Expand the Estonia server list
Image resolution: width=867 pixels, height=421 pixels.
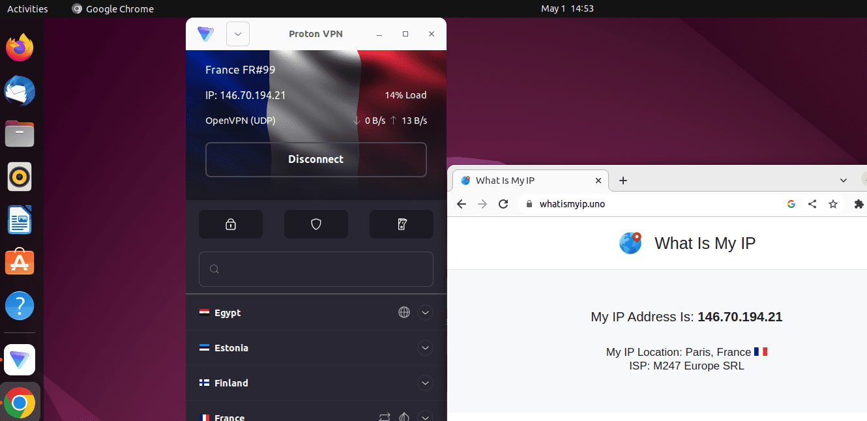click(x=425, y=348)
